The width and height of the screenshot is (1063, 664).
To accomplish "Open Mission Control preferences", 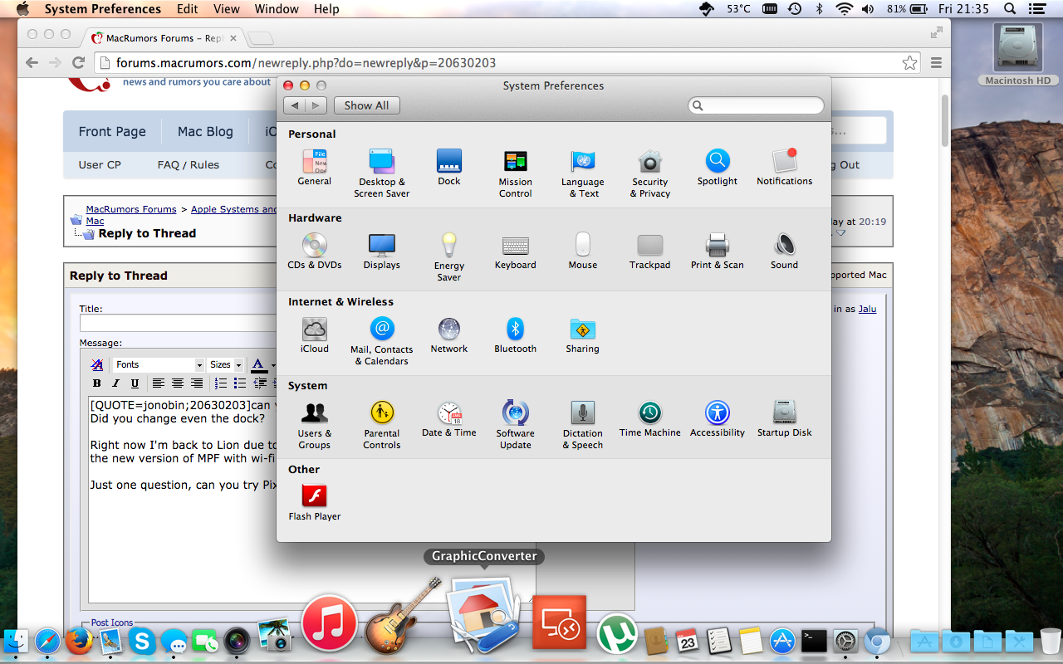I will (x=515, y=173).
